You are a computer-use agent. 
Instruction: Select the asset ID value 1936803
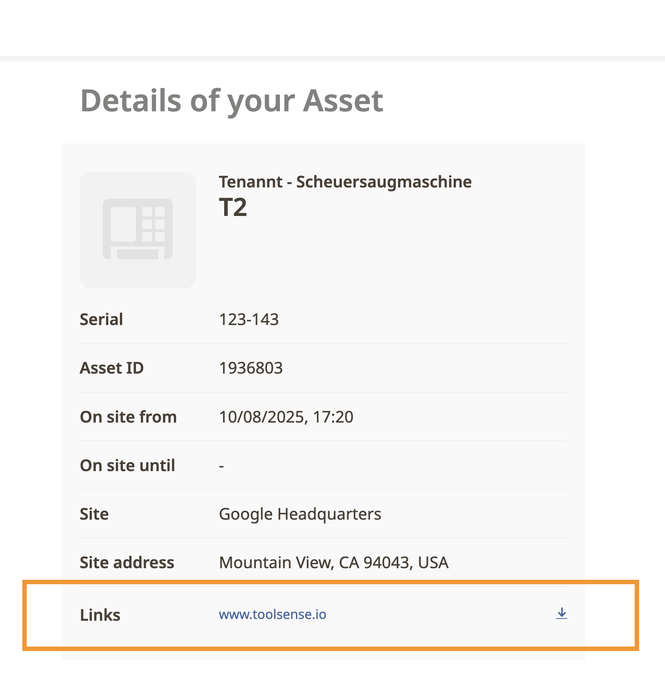coord(250,368)
